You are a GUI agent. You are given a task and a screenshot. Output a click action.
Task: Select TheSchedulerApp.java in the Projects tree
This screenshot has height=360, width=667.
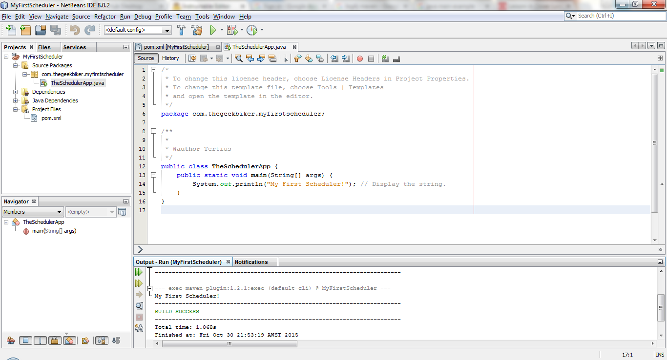73,83
